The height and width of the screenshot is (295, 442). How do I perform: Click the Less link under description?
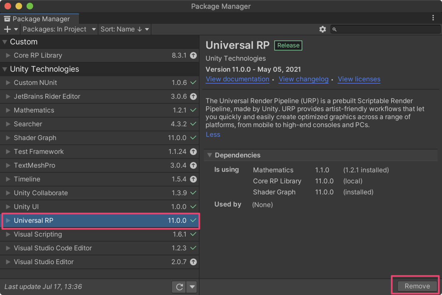[x=213, y=135]
